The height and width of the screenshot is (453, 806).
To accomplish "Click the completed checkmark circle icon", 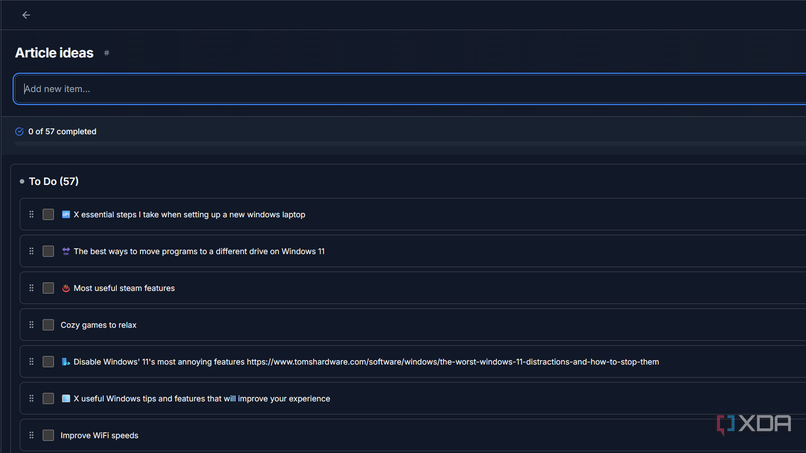I will coord(19,132).
